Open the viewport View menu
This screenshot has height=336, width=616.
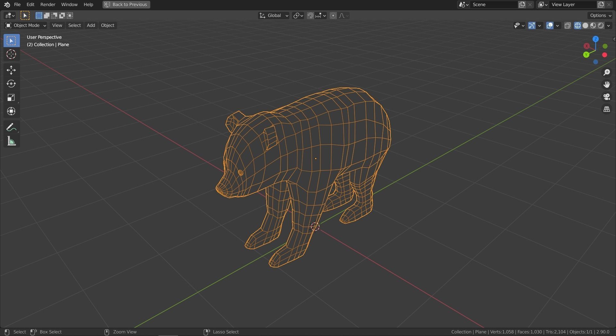[57, 25]
